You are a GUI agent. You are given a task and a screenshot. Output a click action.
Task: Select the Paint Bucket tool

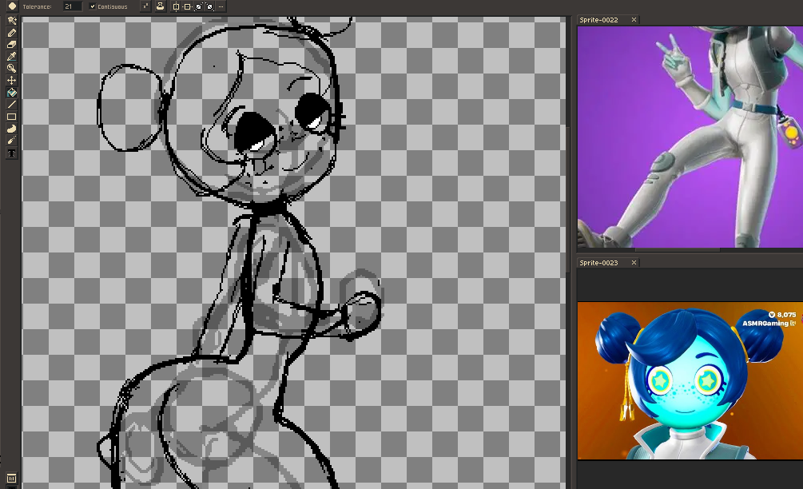(11, 93)
